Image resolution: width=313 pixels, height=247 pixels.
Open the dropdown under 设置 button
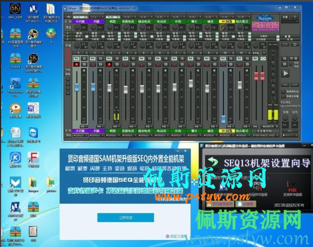click(290, 22)
